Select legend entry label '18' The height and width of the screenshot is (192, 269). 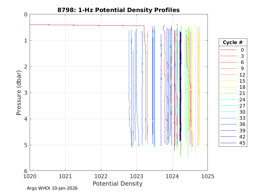(242, 87)
